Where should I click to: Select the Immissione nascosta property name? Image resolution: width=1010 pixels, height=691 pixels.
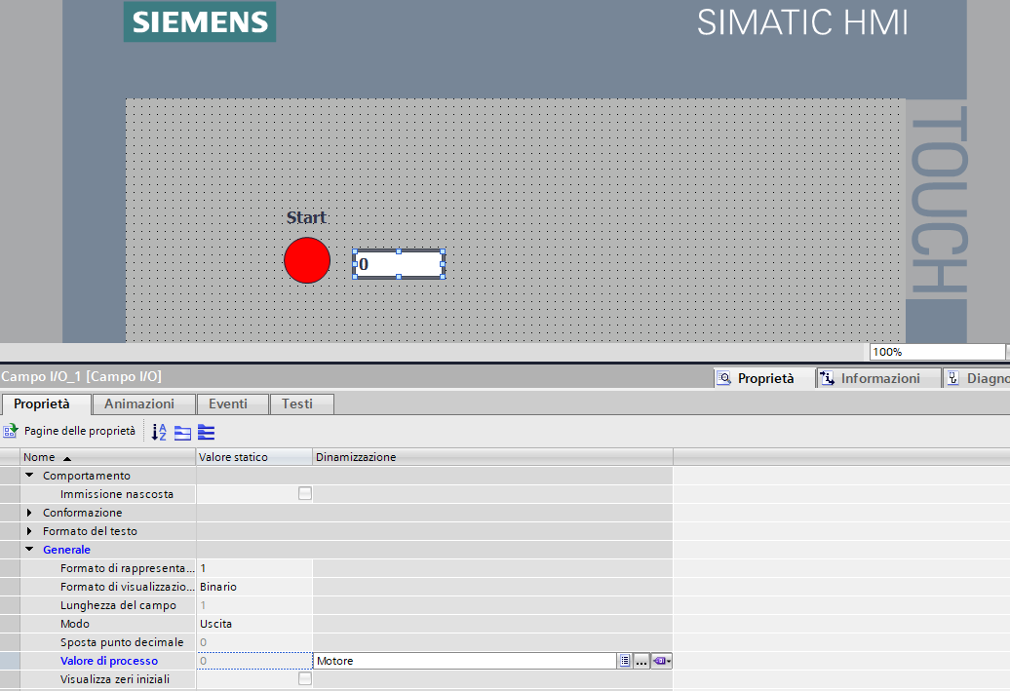117,494
